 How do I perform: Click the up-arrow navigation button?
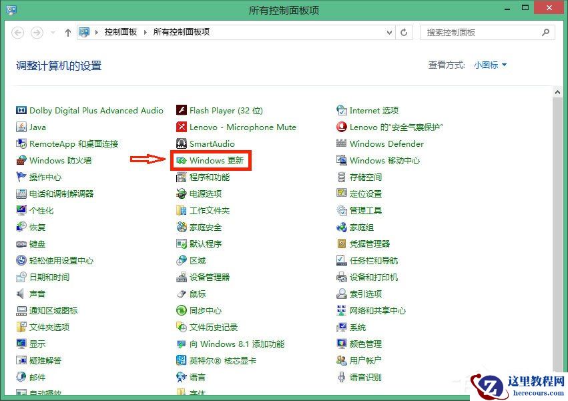67,32
